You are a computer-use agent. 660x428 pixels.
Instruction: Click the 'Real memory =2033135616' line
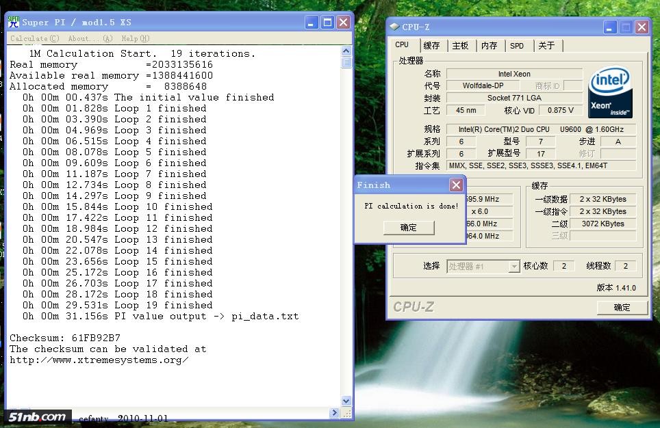click(111, 65)
